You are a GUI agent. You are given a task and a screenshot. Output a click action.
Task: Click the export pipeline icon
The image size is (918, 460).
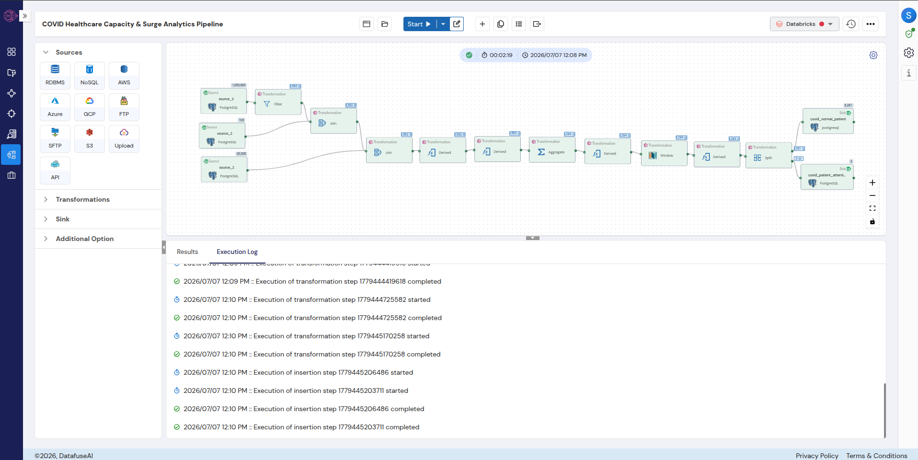(x=537, y=24)
